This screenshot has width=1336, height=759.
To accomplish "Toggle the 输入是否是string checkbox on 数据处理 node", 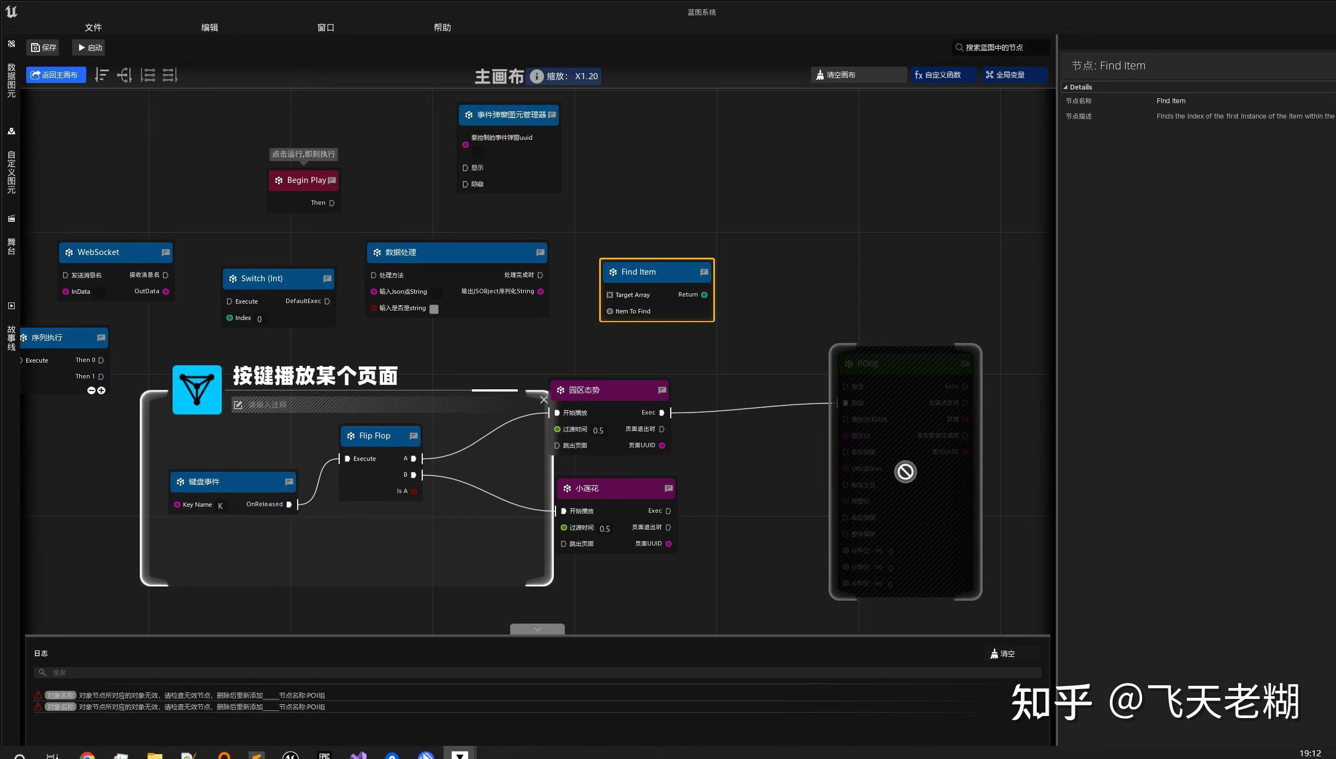I will [434, 309].
